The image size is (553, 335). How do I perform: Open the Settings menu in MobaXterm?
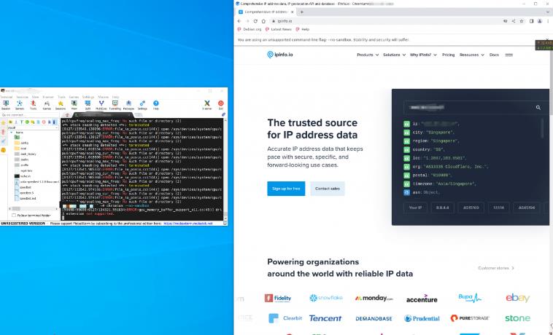pyautogui.click(x=88, y=97)
